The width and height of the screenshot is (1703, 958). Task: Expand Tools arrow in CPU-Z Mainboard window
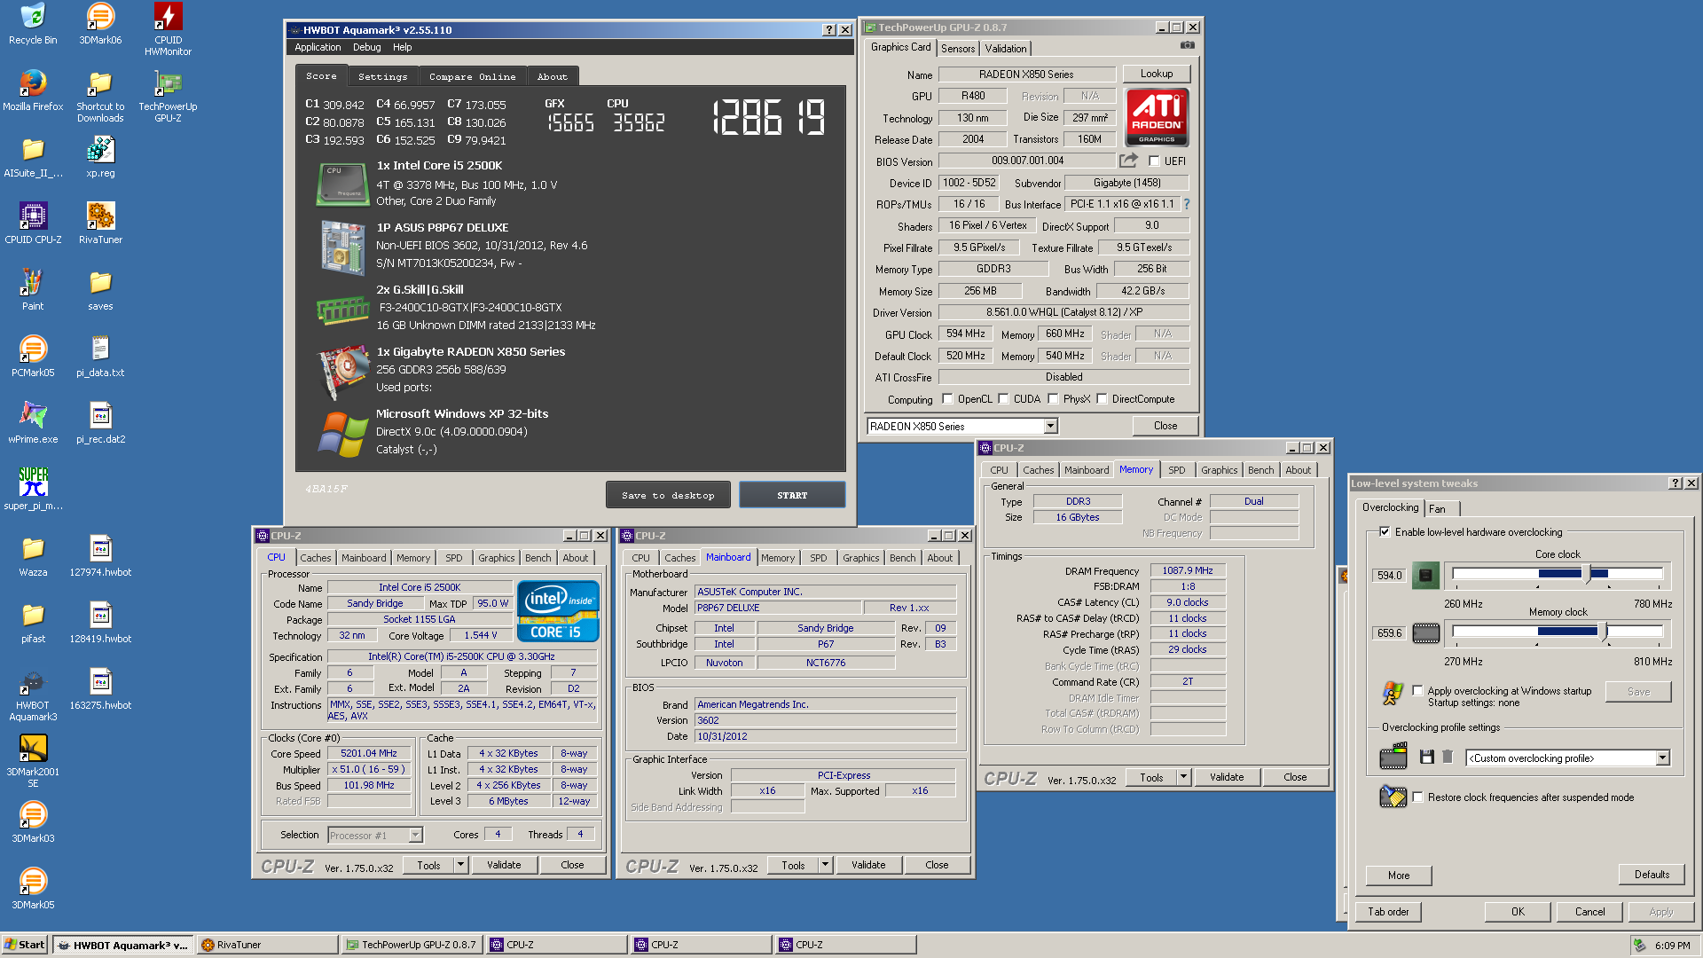825,865
